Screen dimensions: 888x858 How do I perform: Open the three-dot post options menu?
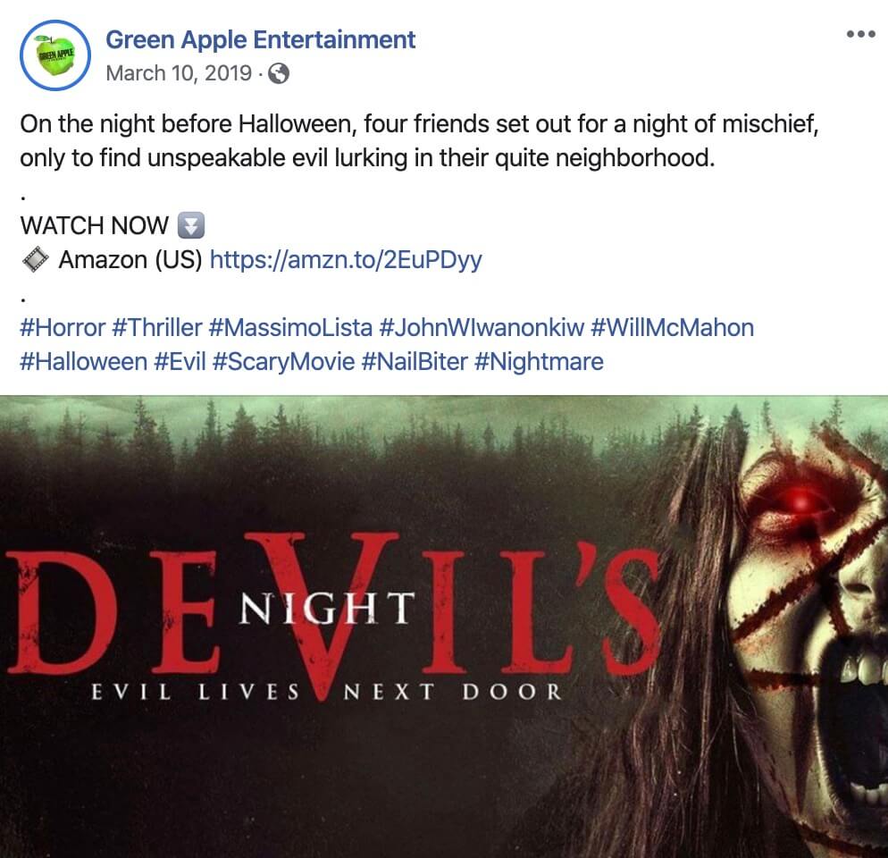[861, 35]
